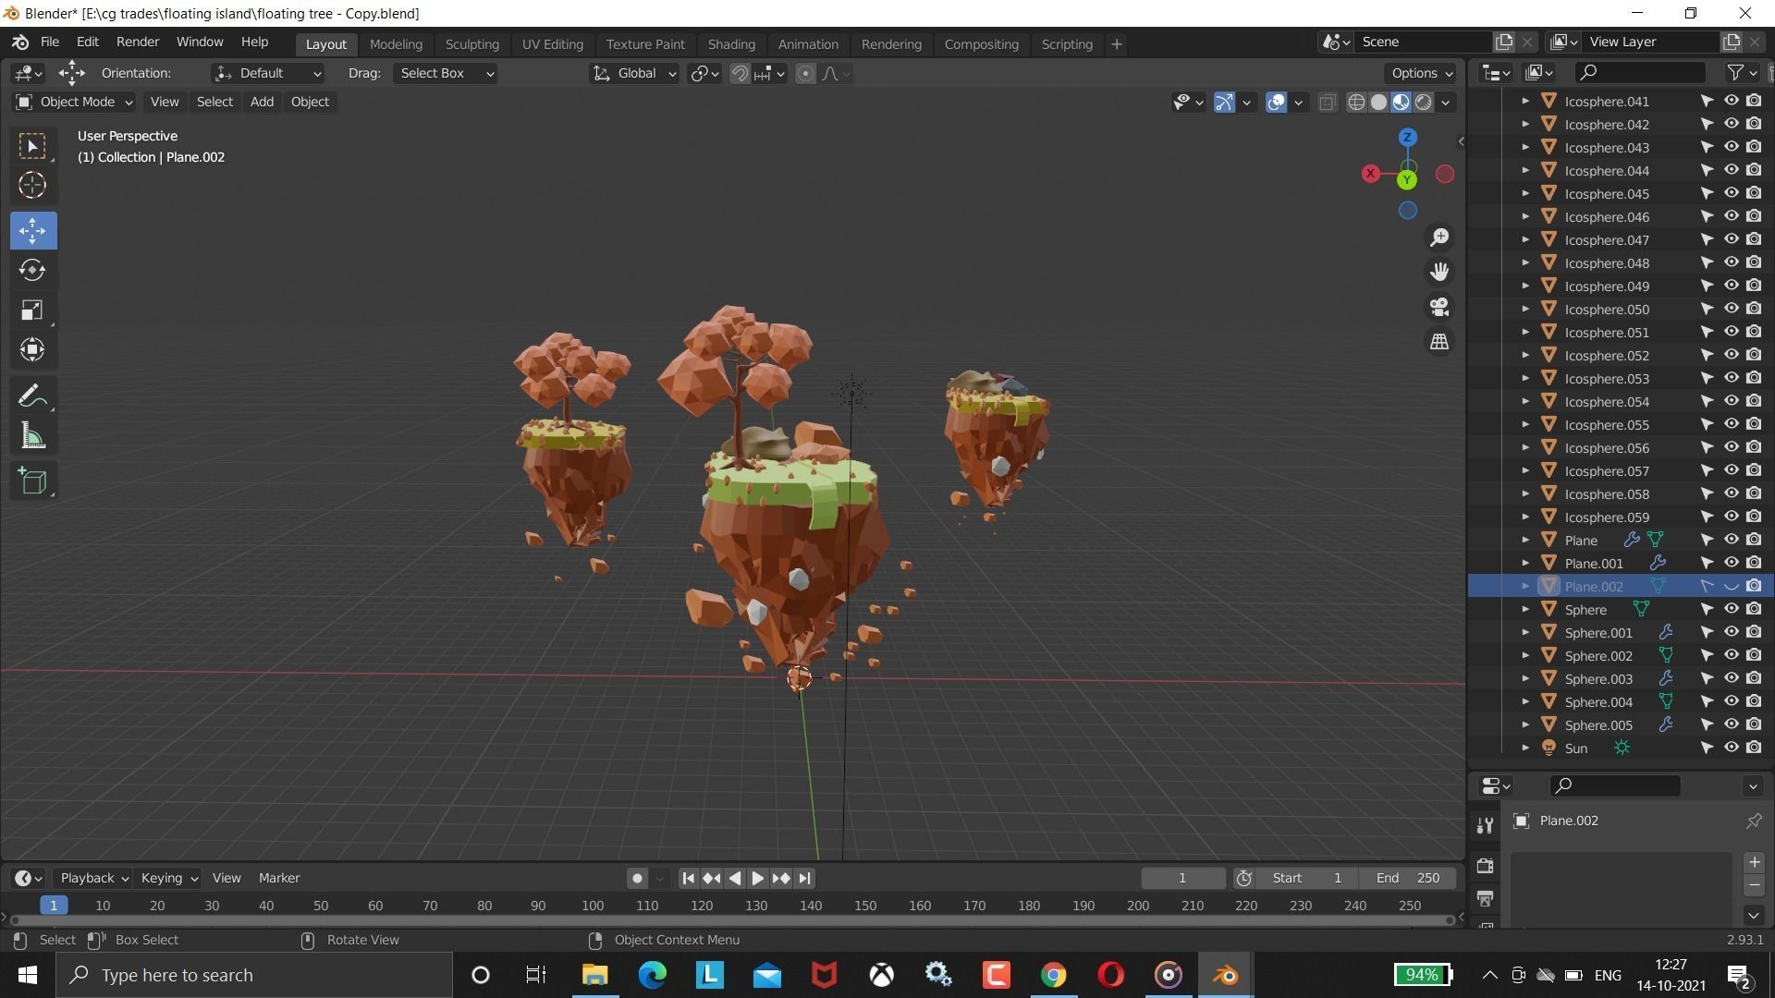Image resolution: width=1775 pixels, height=998 pixels.
Task: Click the current frame number field
Action: 1182,878
